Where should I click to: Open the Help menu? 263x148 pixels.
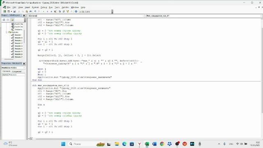pyautogui.click(x=83, y=7)
